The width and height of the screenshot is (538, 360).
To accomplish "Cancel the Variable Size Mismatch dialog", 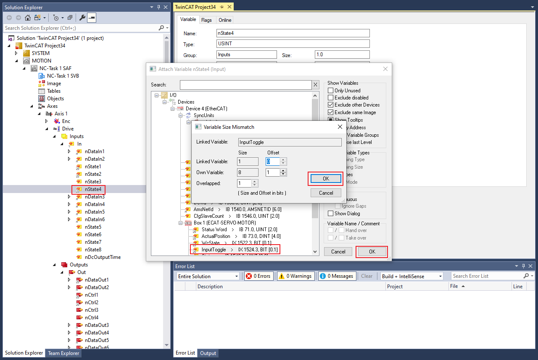I will 326,193.
